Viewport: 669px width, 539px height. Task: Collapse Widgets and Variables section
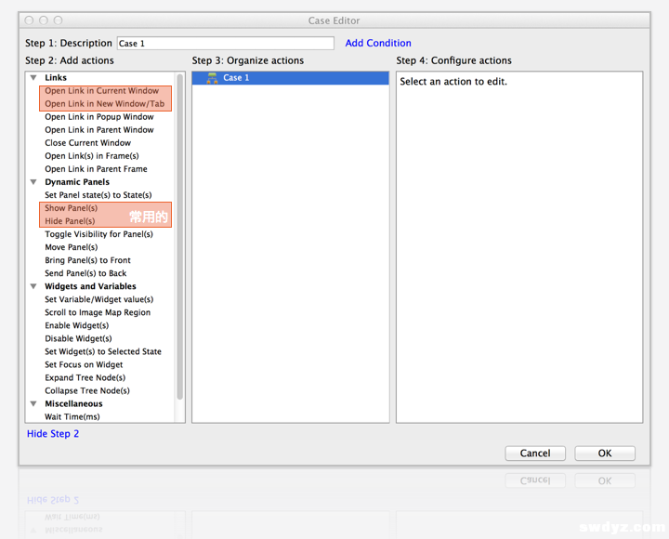(33, 286)
